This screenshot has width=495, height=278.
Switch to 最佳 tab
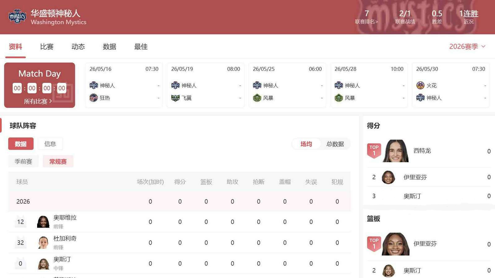pyautogui.click(x=141, y=47)
